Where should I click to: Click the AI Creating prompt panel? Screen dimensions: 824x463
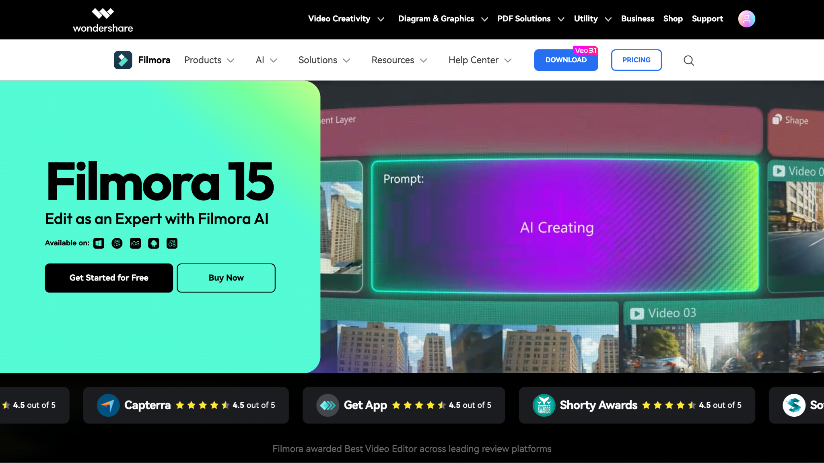pos(565,226)
